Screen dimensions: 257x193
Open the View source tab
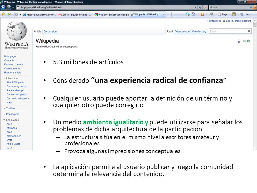[182, 31]
